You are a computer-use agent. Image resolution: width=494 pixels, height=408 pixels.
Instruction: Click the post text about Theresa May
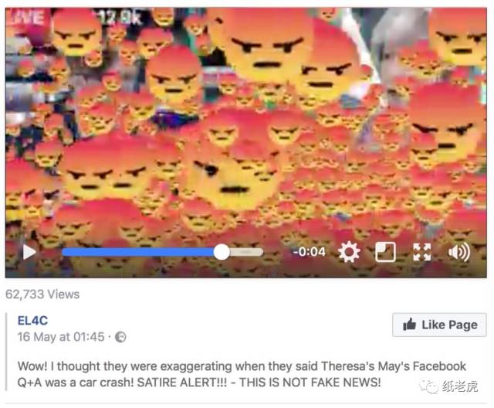click(x=242, y=374)
